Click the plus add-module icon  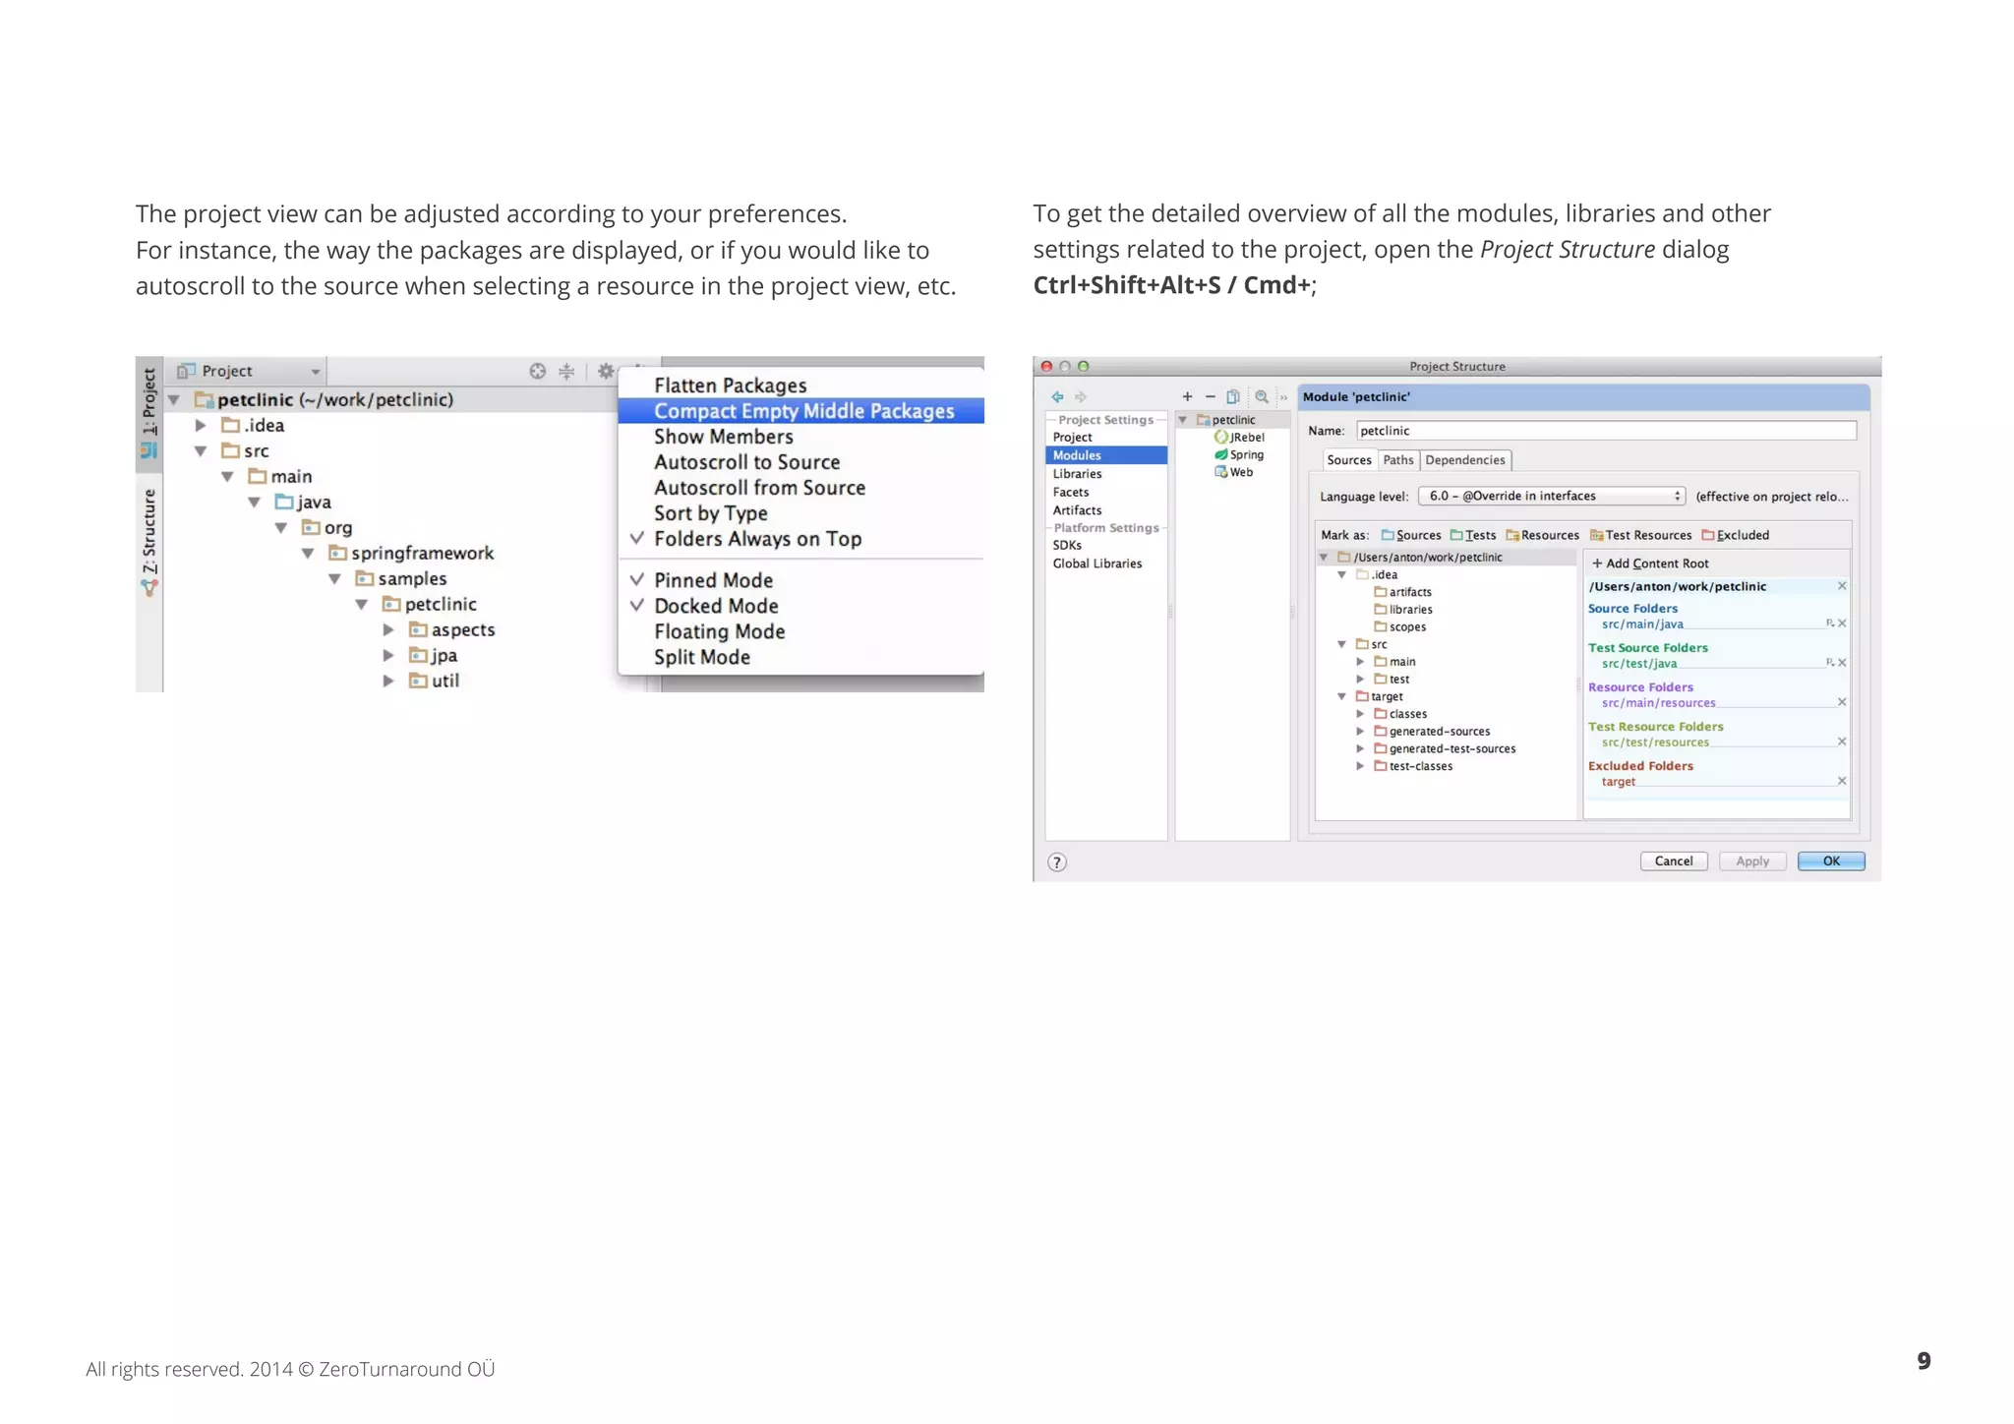pos(1187,396)
